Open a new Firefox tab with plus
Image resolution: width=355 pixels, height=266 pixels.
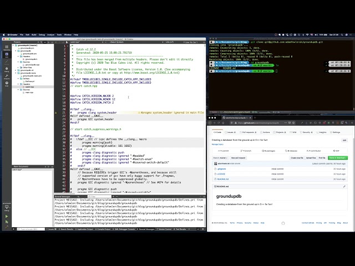[255, 117]
